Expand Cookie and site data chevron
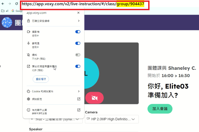 click(x=79, y=91)
